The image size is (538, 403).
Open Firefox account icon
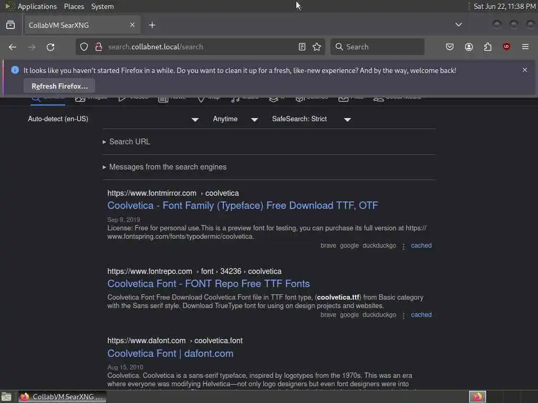pos(469,47)
